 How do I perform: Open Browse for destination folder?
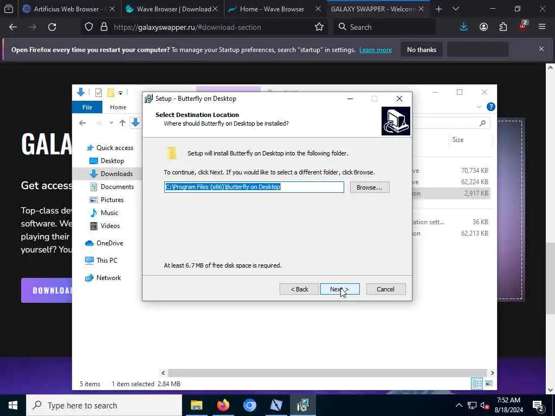[370, 187]
